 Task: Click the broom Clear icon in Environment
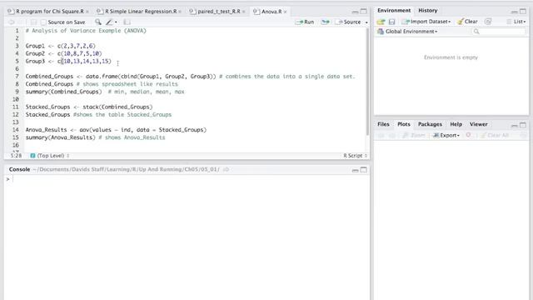467,22
